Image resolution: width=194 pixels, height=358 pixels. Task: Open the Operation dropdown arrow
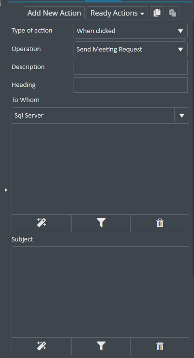pos(180,50)
